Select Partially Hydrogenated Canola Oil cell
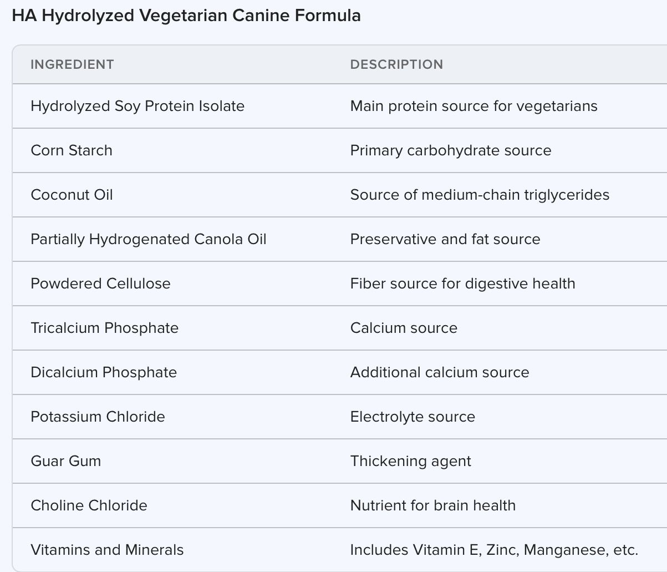Screen dimensions: 667x572 (149, 239)
